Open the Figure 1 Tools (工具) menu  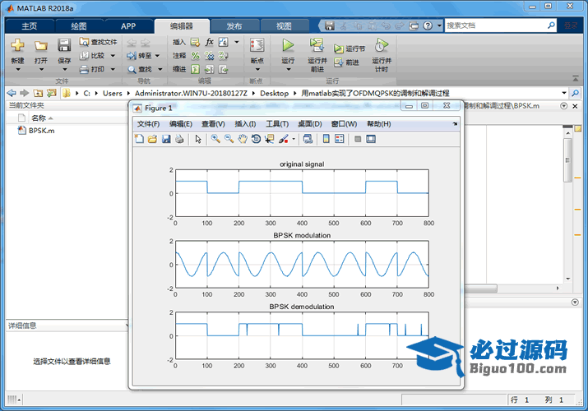click(277, 124)
